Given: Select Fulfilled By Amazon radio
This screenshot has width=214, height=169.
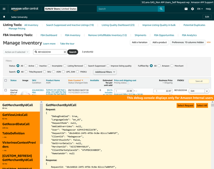Looking at the screenshot, I should (x=159, y=66).
